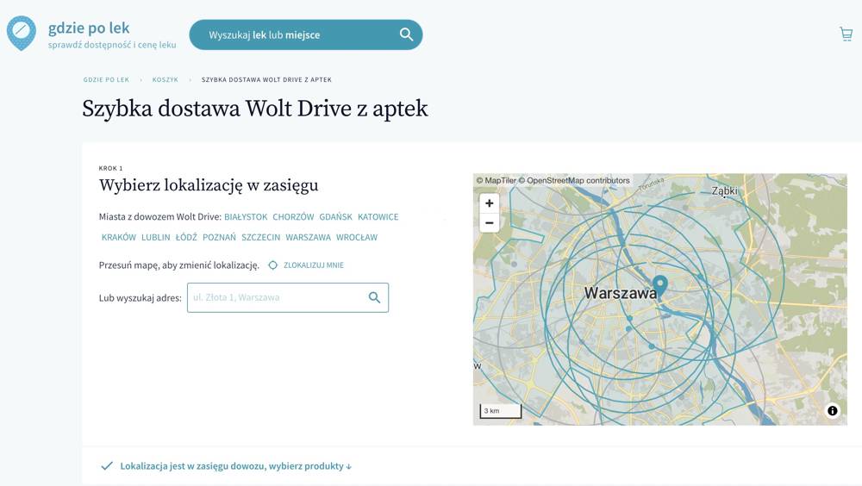This screenshot has height=486, width=862.
Task: Click the checkmark icon beside delivery range message
Action: (x=107, y=466)
